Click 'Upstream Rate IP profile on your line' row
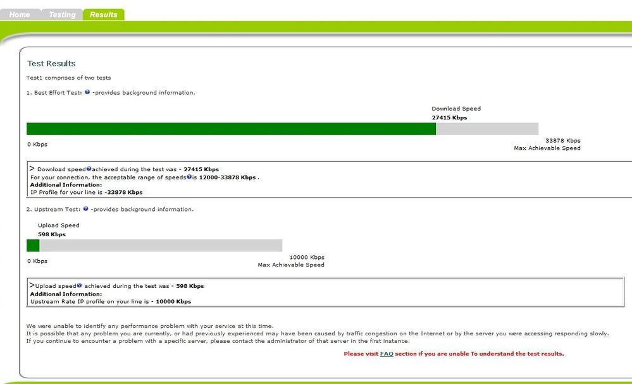This screenshot has width=632, height=384. pyautogui.click(x=111, y=301)
